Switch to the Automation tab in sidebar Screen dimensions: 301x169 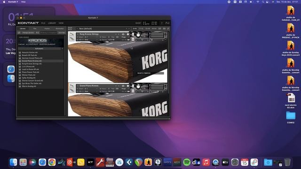[x=60, y=29]
